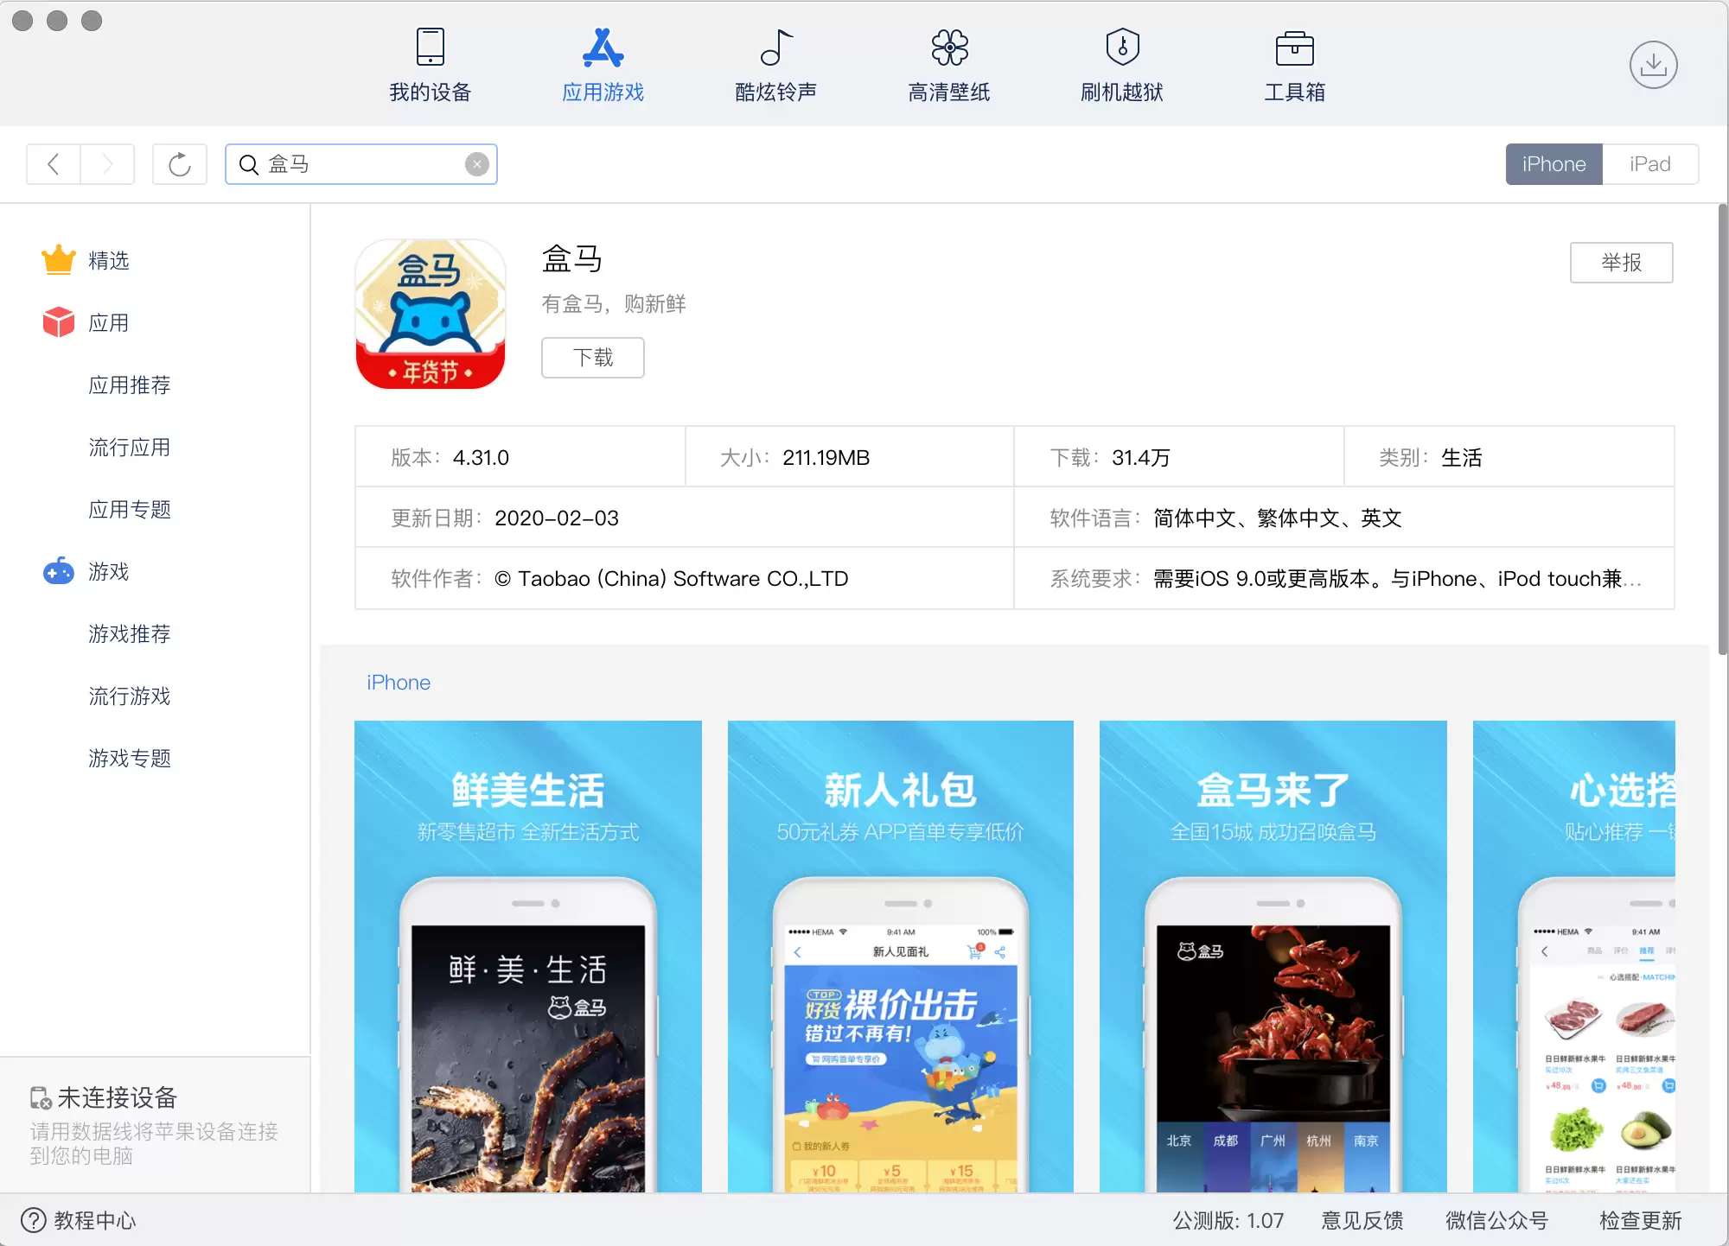Click the 下载 download button
Screen dimensions: 1729x1246
[592, 358]
